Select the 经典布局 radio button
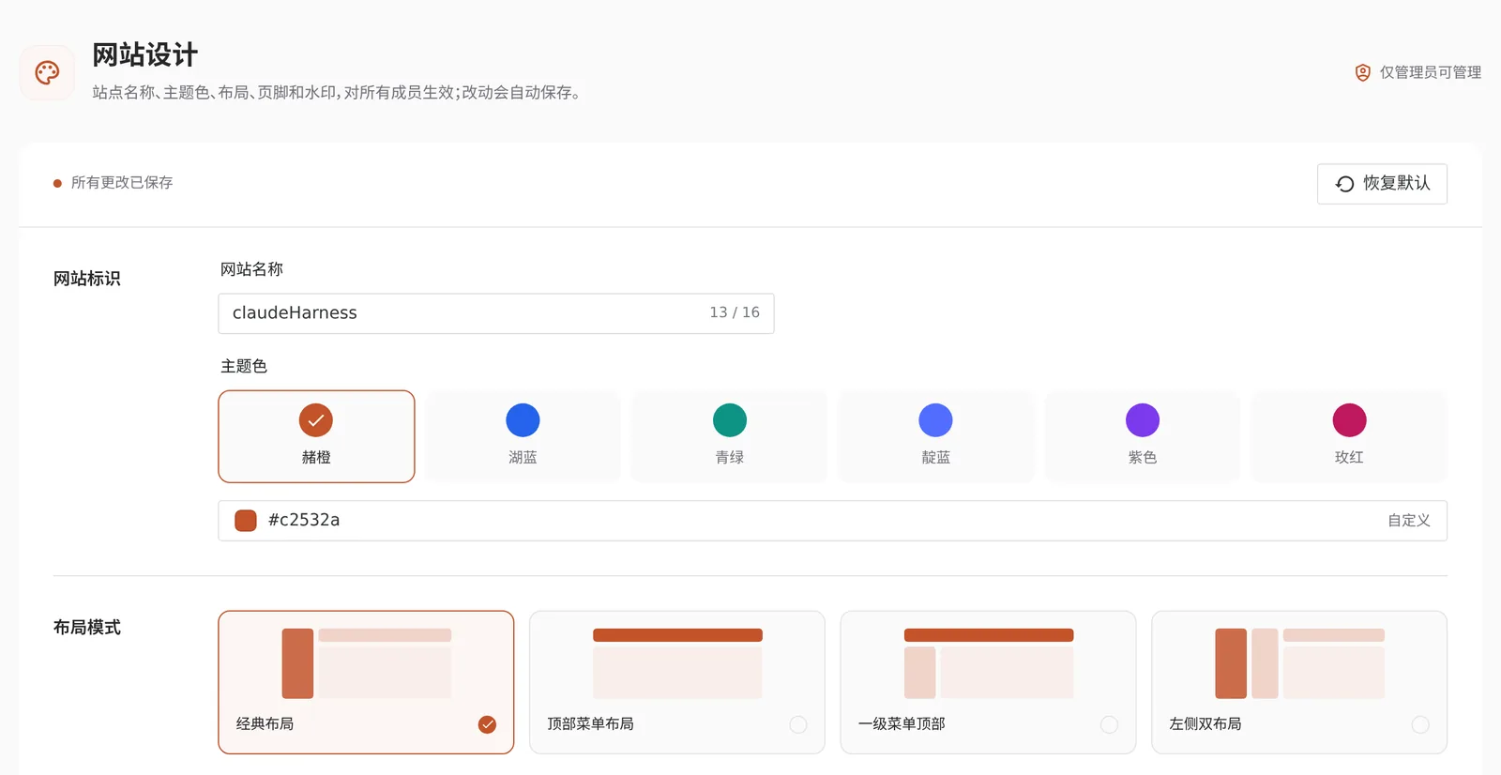The height and width of the screenshot is (775, 1501). (487, 724)
